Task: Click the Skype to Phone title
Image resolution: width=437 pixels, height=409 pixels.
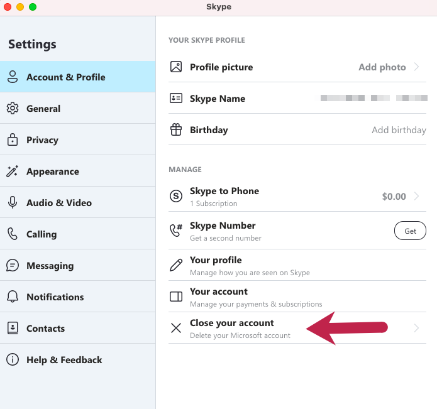Action: [224, 191]
